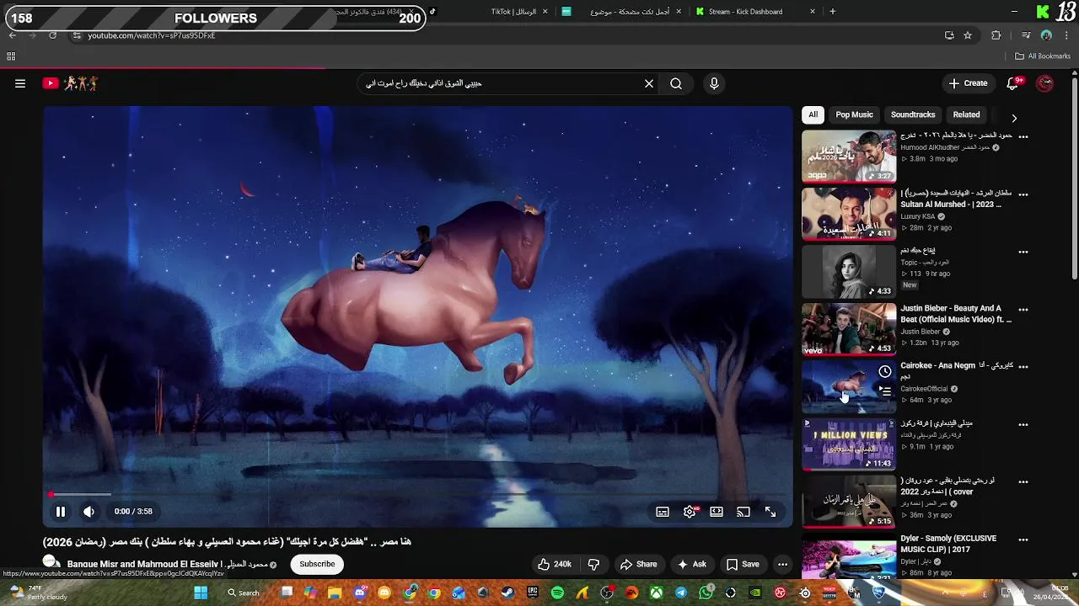Switch to theater mode in the player
This screenshot has height=606, width=1079.
(x=717, y=512)
